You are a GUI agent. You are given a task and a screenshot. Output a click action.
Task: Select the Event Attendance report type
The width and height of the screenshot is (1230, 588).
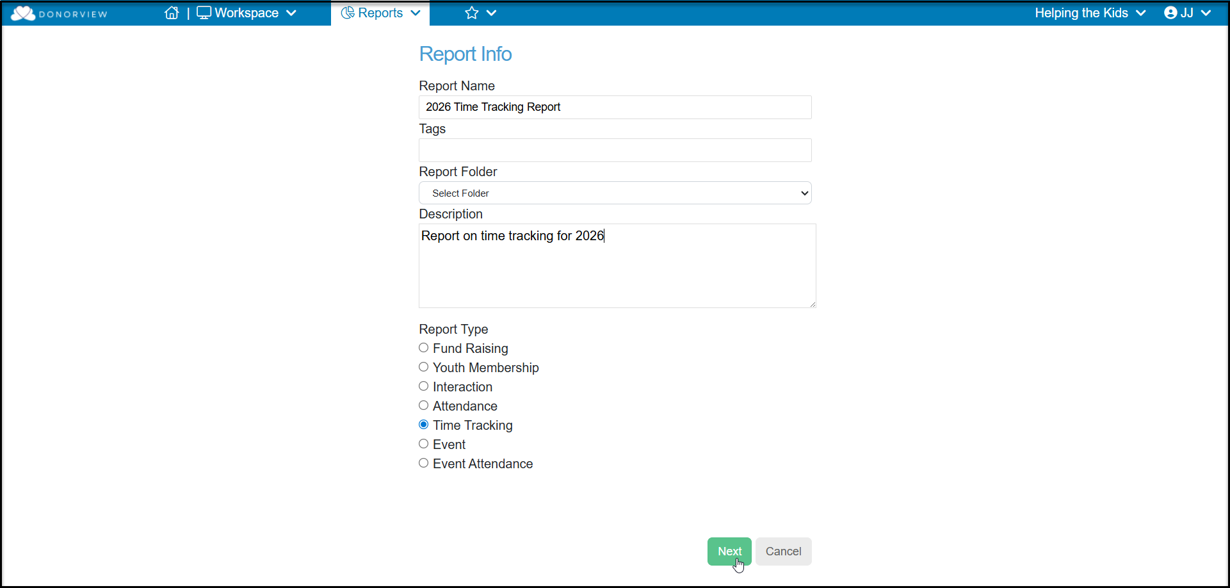[424, 463]
